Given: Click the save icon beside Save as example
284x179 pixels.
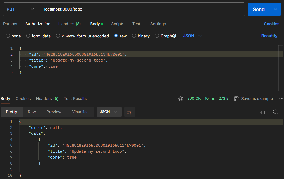Looking at the screenshot, I should (x=236, y=99).
